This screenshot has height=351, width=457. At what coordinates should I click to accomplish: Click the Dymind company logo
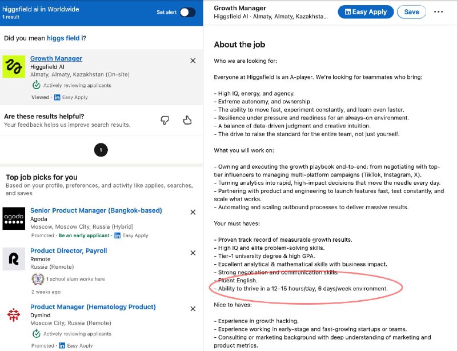click(14, 315)
